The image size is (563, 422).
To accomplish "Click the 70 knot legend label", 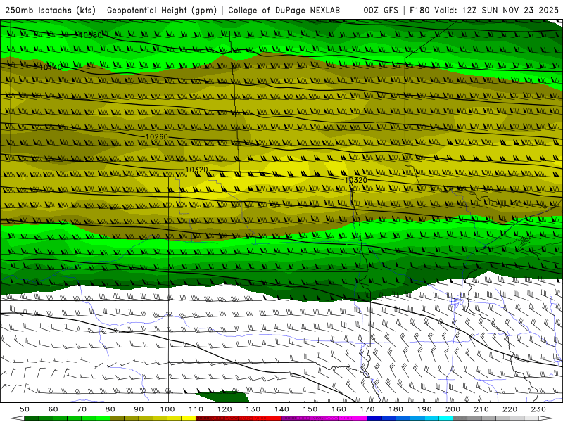I will (x=82, y=409).
